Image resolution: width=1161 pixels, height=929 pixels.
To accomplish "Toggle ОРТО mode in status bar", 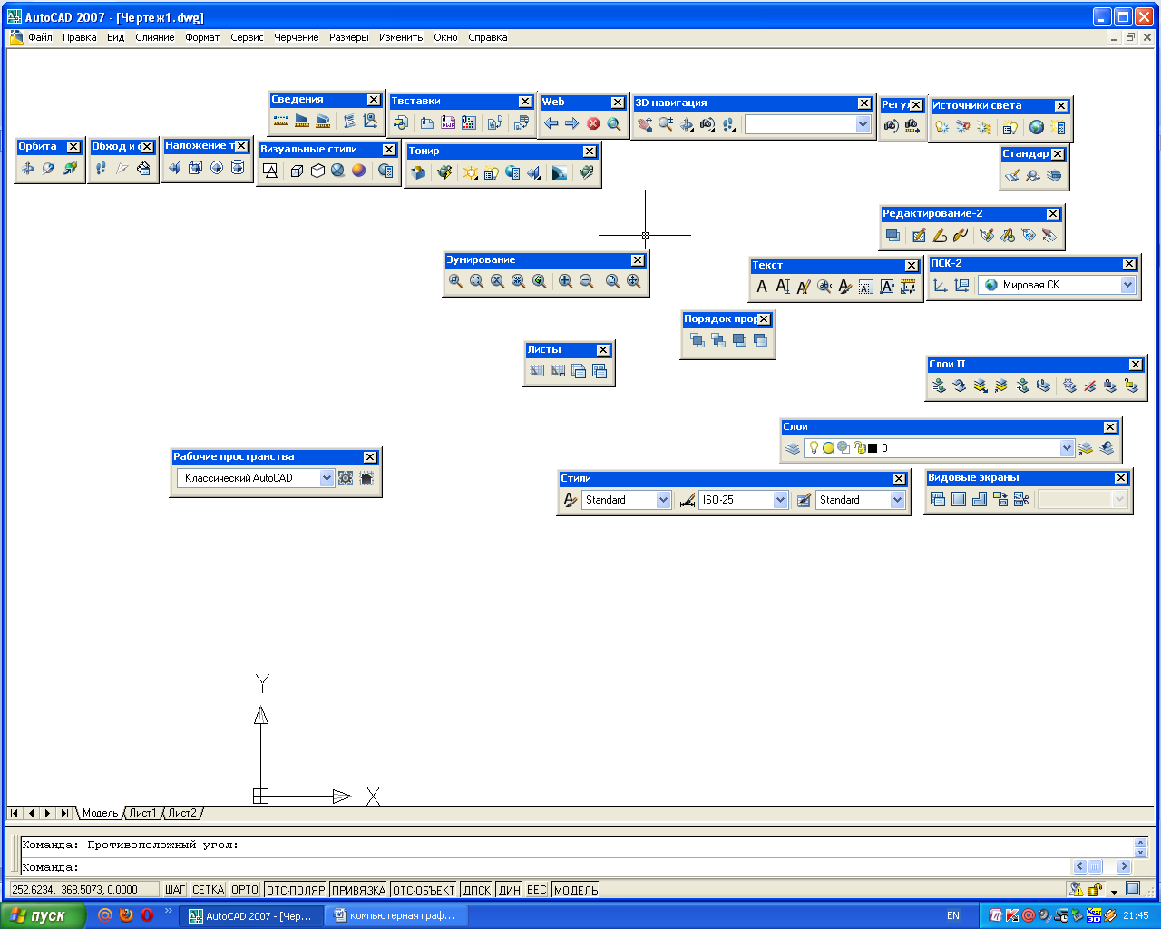I will pos(245,890).
